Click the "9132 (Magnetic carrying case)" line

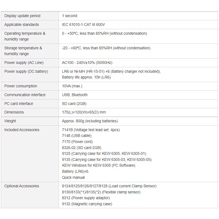click(87, 204)
